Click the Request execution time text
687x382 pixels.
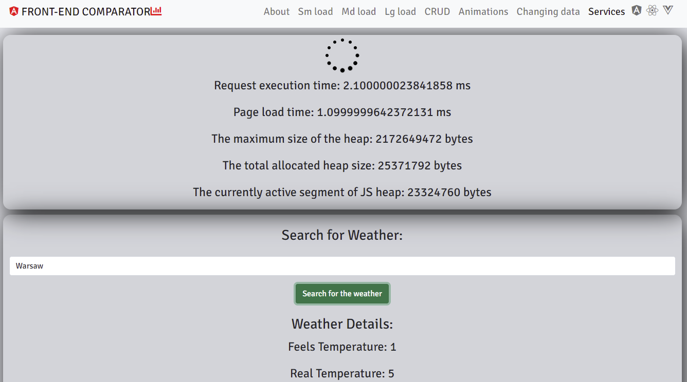point(342,86)
